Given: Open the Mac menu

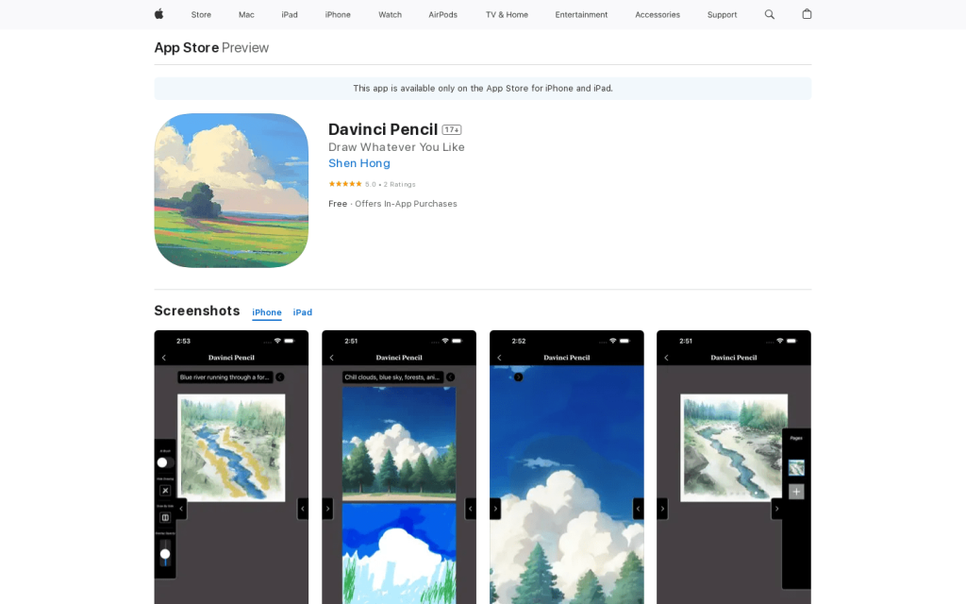Looking at the screenshot, I should 246,15.
